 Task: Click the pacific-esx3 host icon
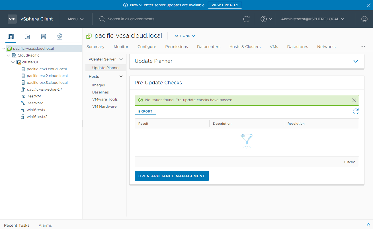point(23,83)
